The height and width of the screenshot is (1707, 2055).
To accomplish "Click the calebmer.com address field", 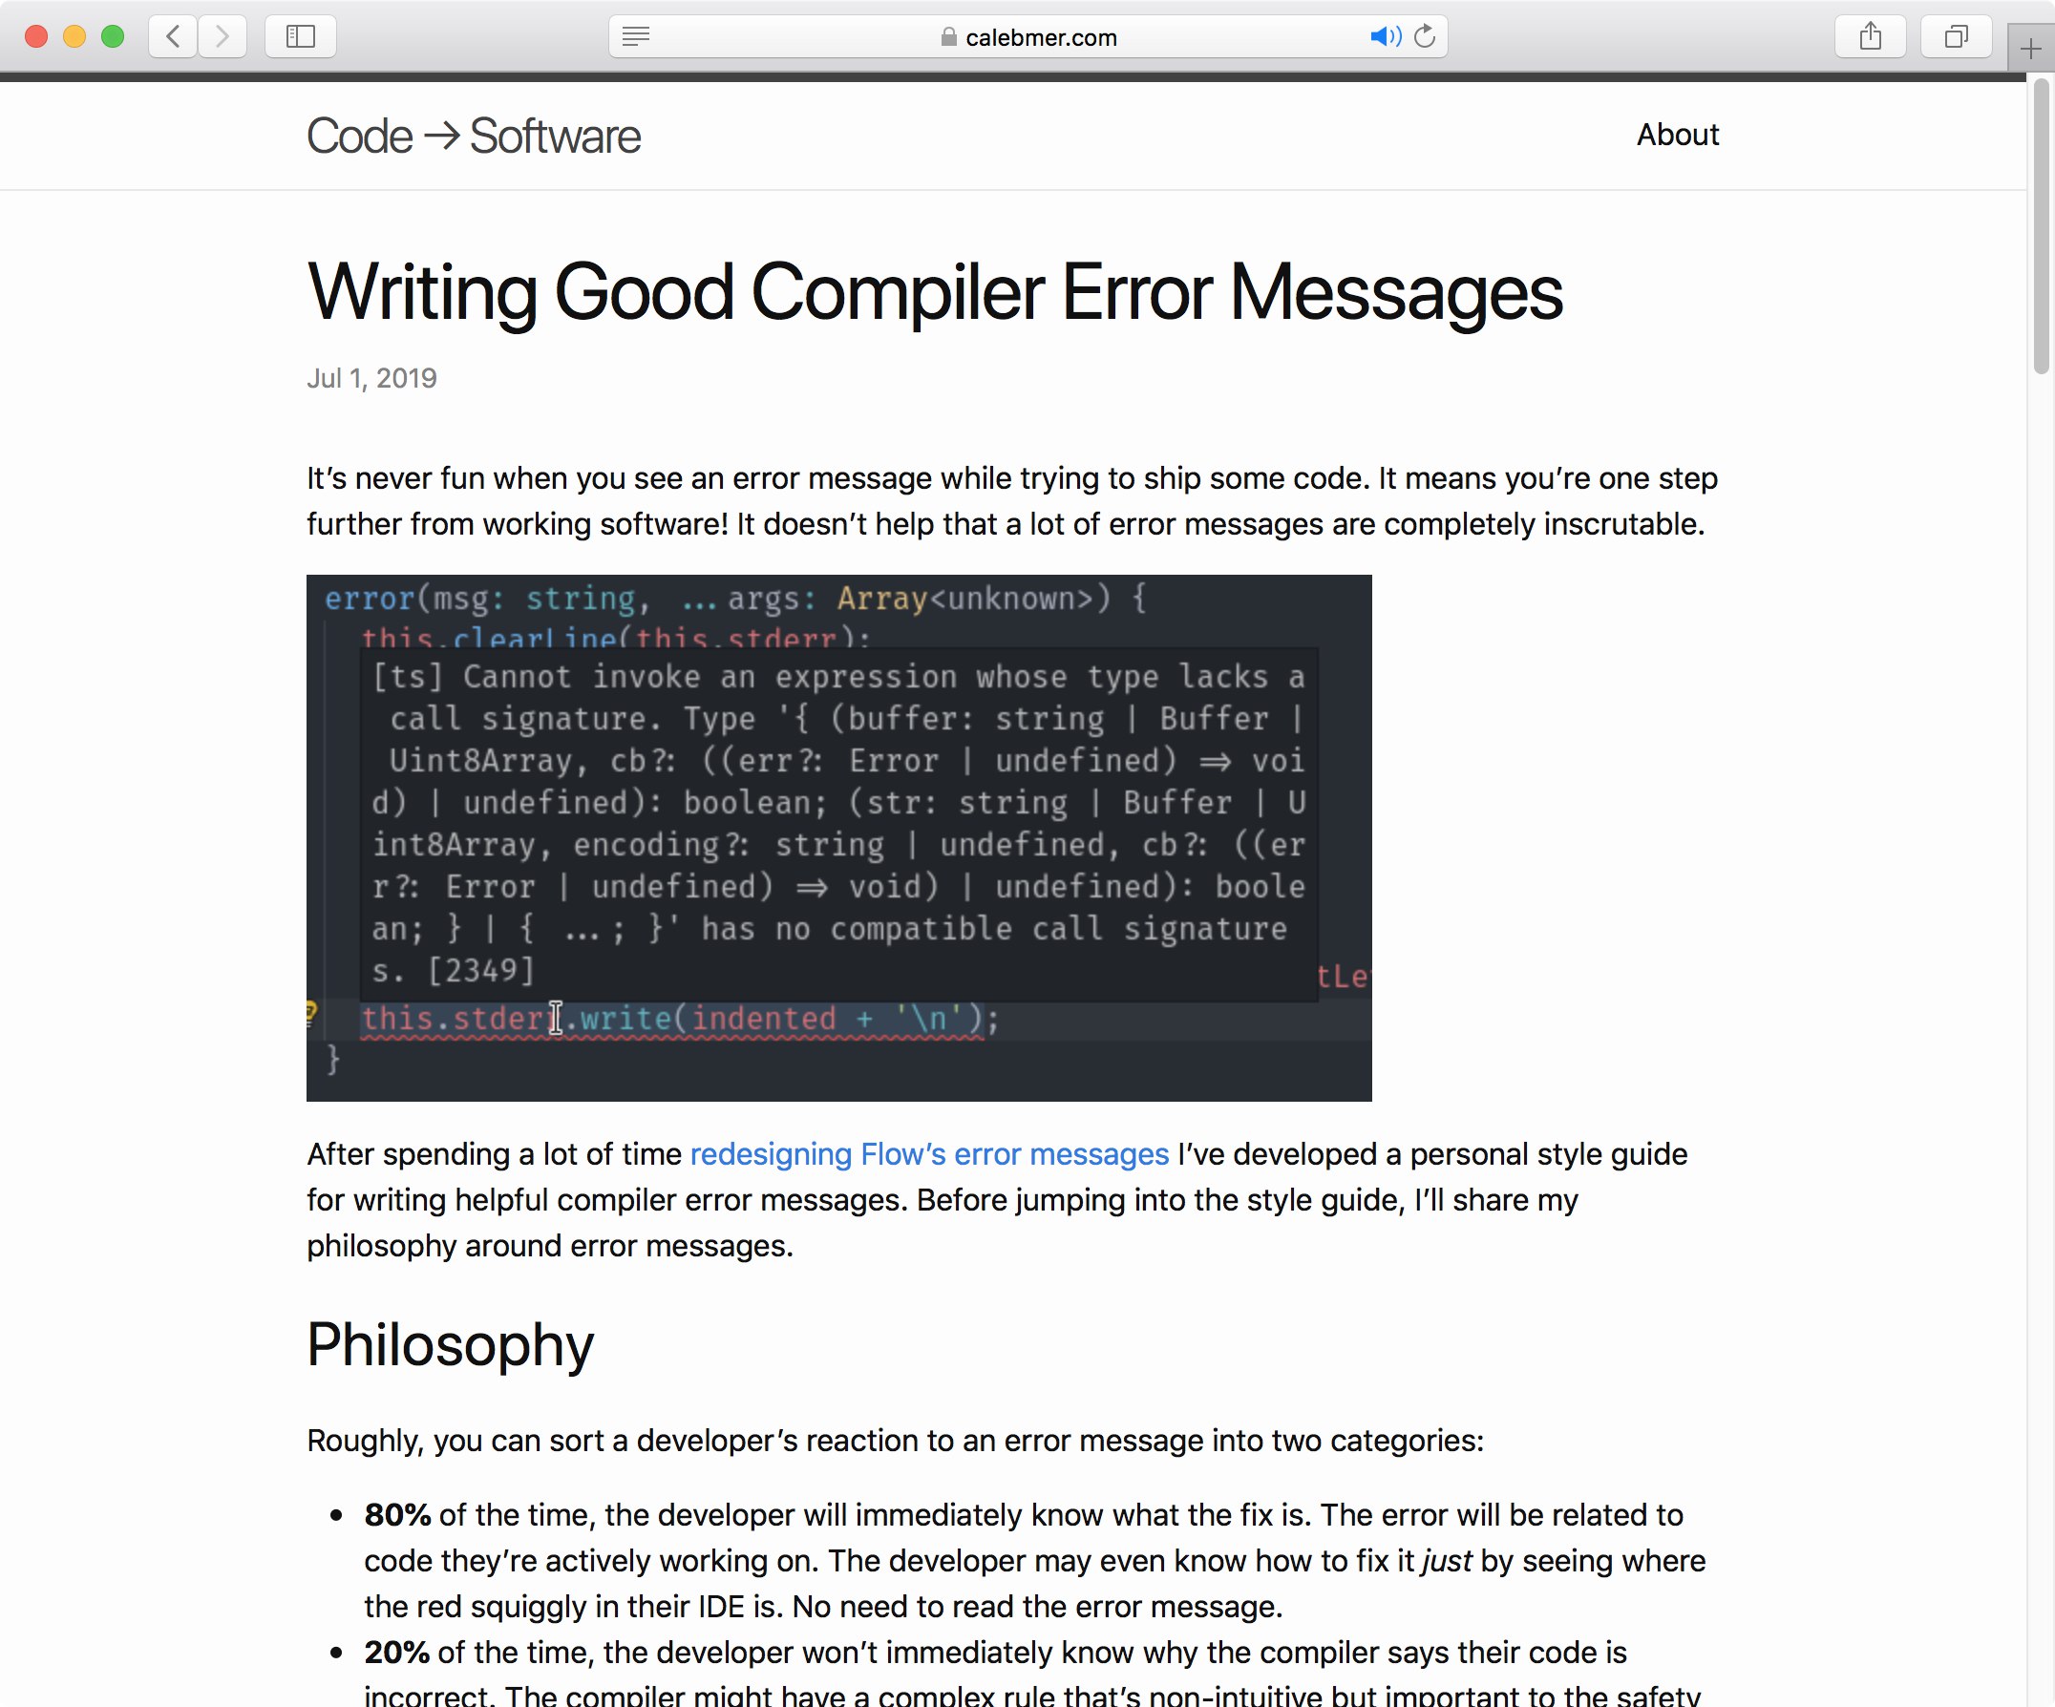I will coord(1027,36).
